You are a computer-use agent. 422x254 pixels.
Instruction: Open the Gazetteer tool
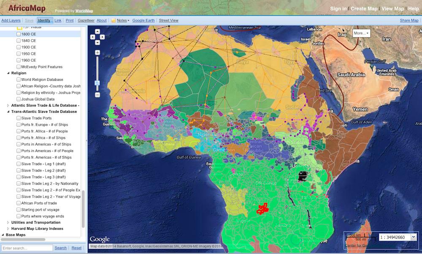pyautogui.click(x=86, y=20)
